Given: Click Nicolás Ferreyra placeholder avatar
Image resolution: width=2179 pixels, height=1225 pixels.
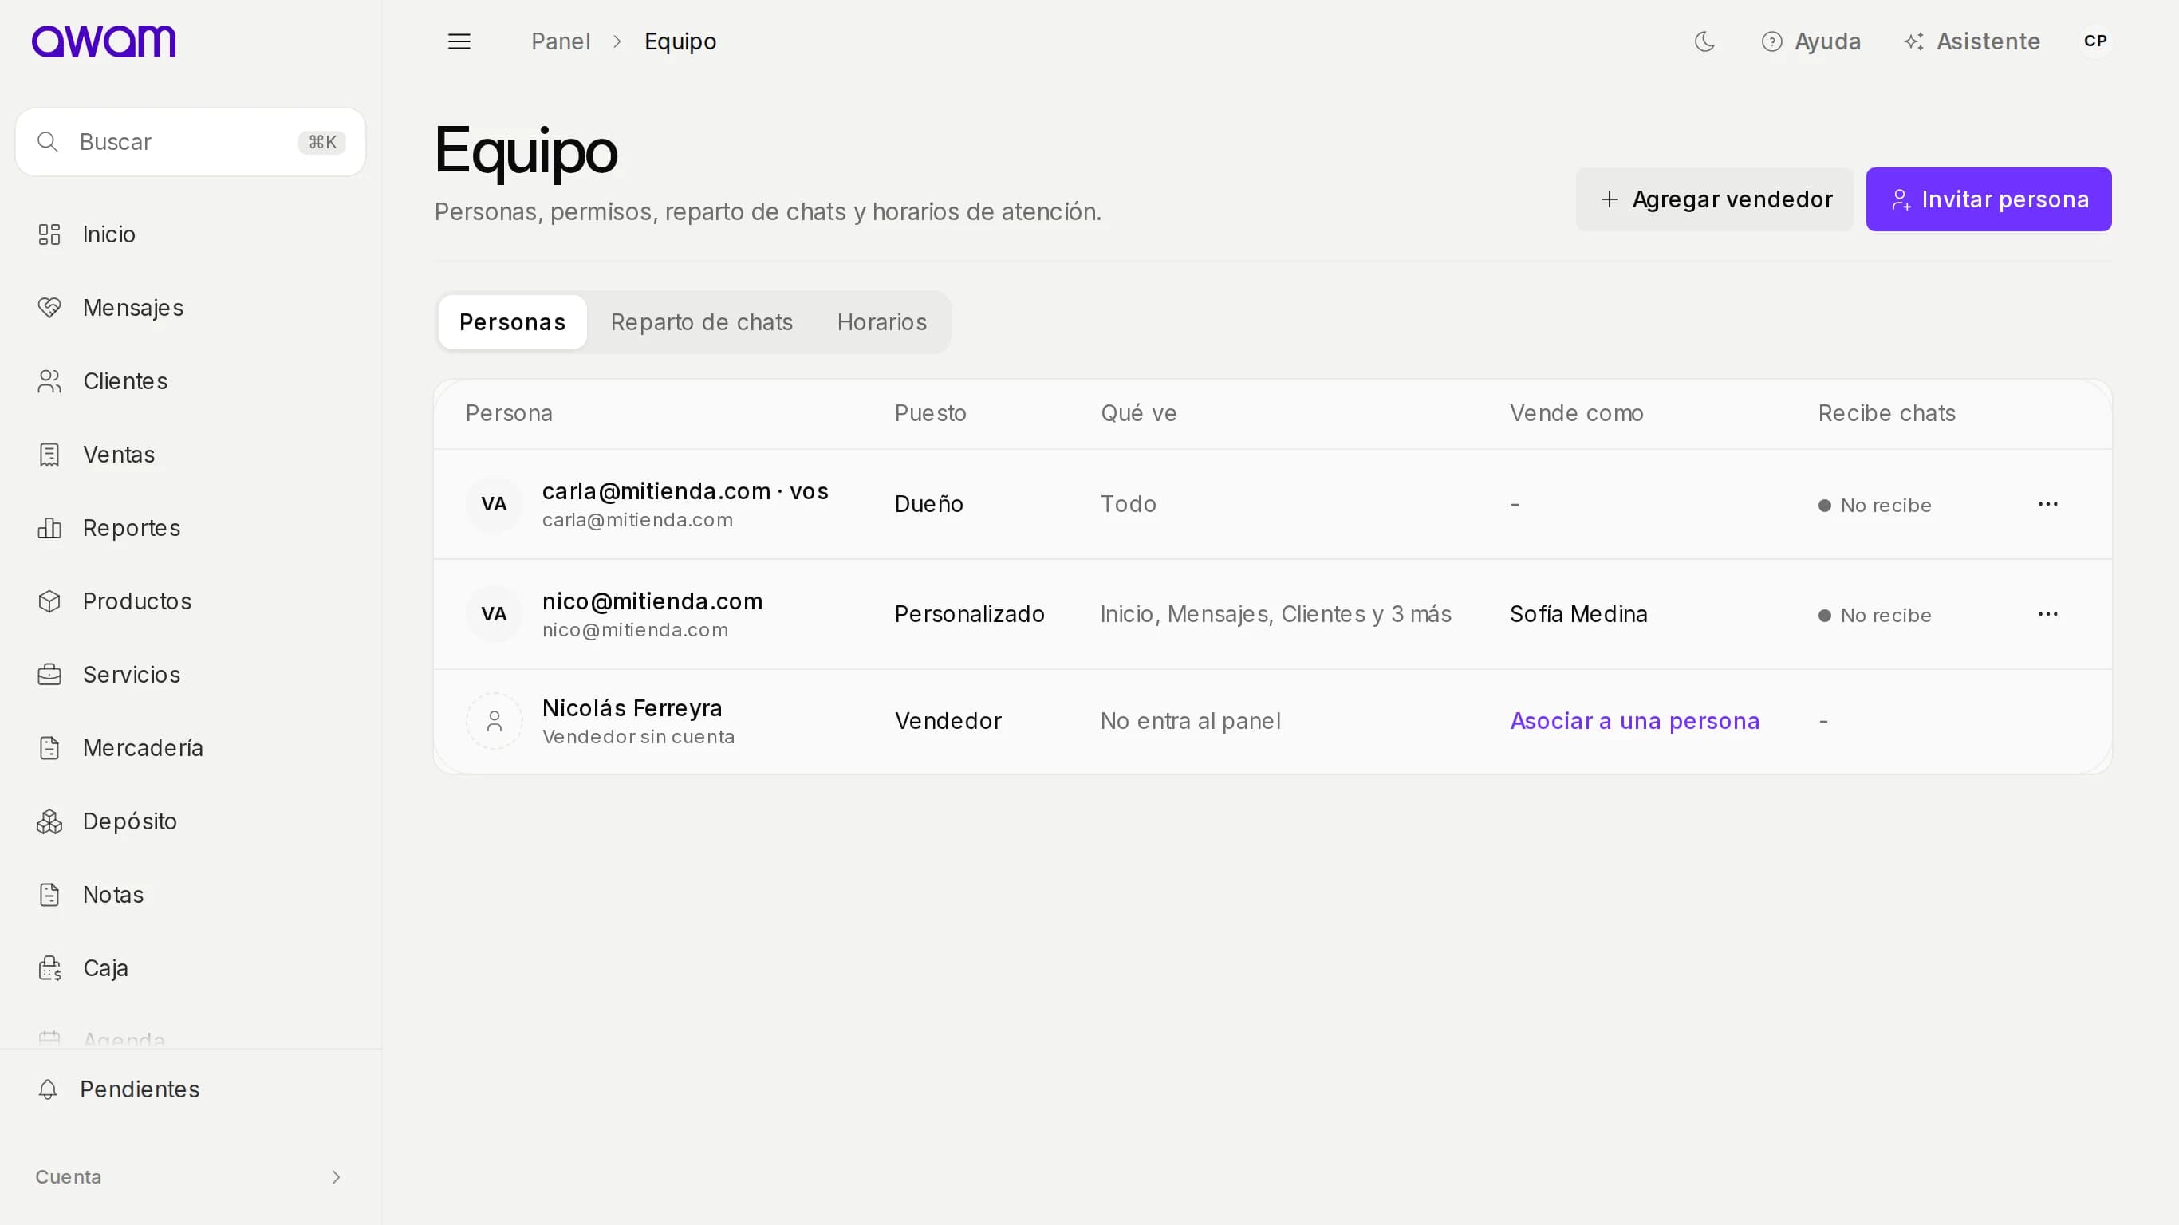Looking at the screenshot, I should coord(494,721).
